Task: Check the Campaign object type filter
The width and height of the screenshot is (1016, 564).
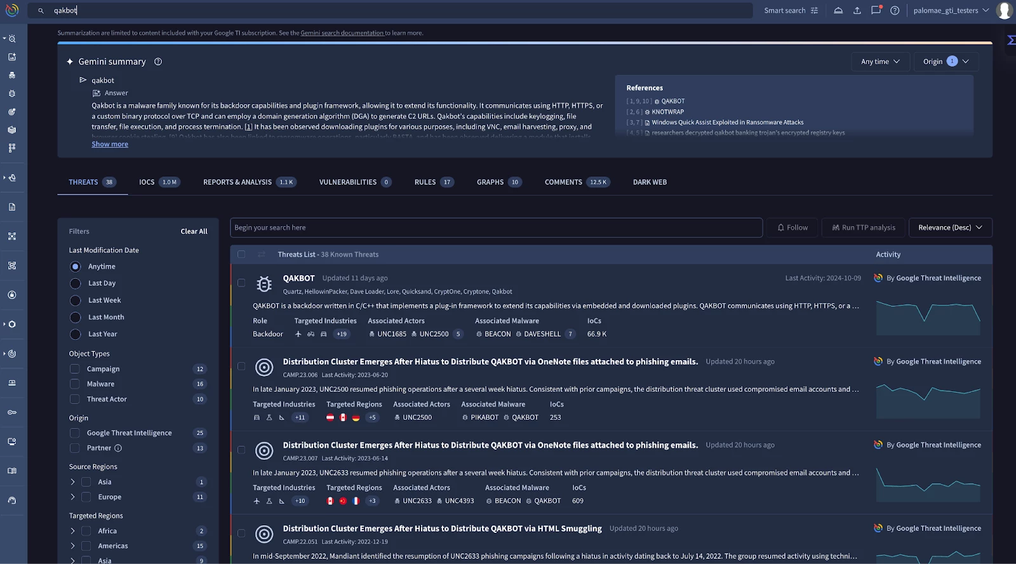Action: tap(74, 369)
